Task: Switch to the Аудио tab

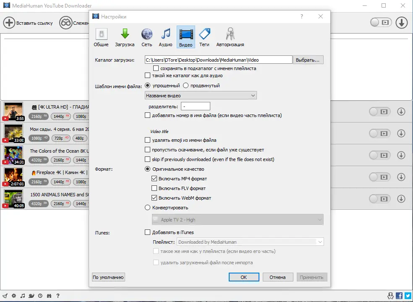Action: [x=165, y=37]
